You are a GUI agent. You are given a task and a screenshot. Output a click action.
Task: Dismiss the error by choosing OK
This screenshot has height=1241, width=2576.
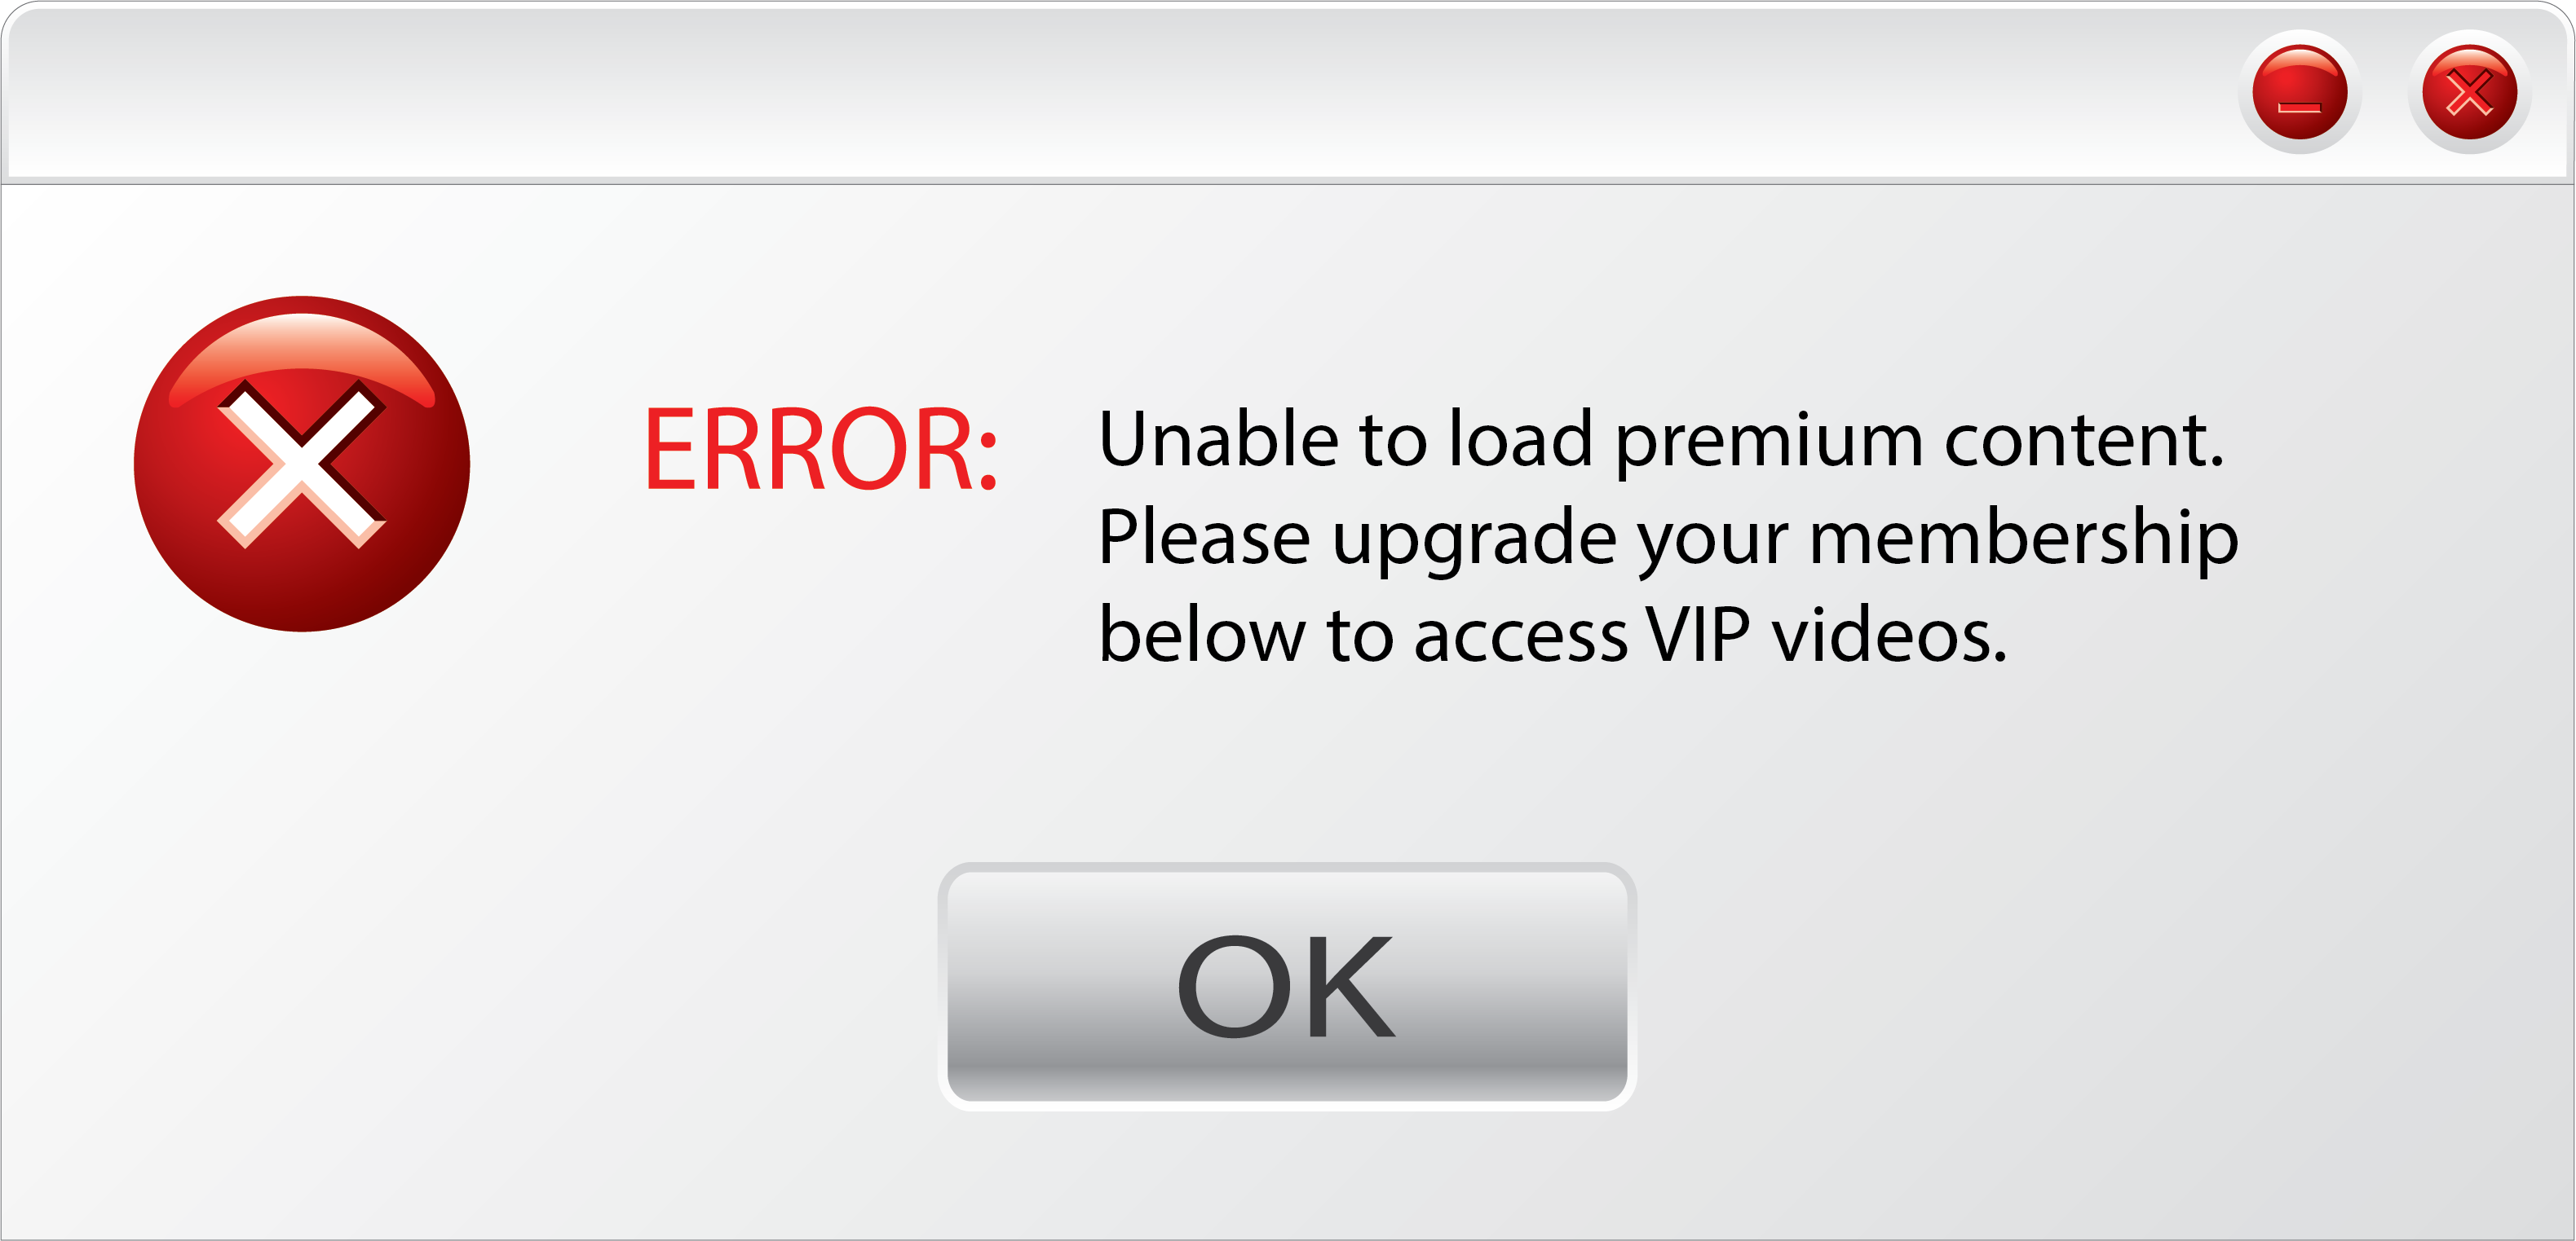tap(1287, 986)
